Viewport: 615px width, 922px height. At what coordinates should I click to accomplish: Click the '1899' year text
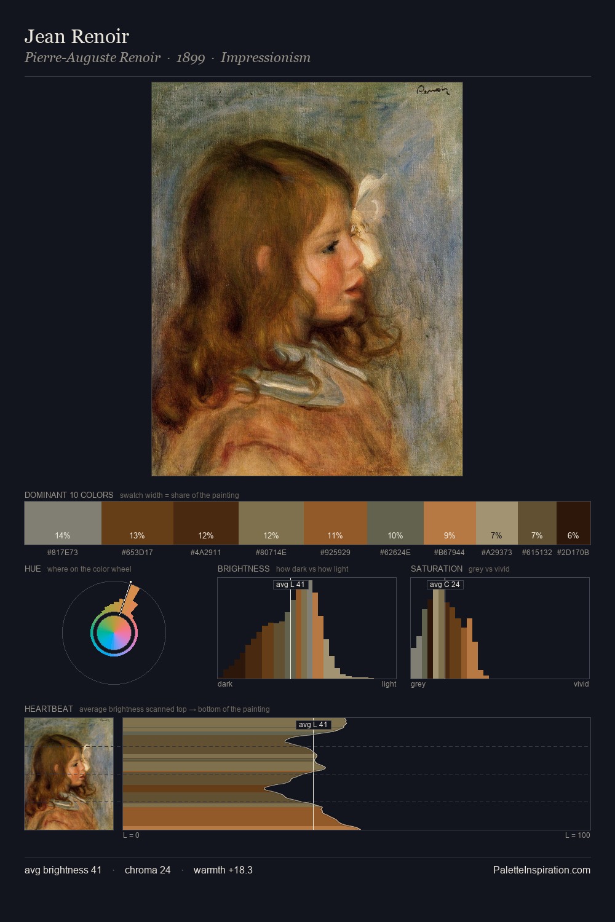191,58
